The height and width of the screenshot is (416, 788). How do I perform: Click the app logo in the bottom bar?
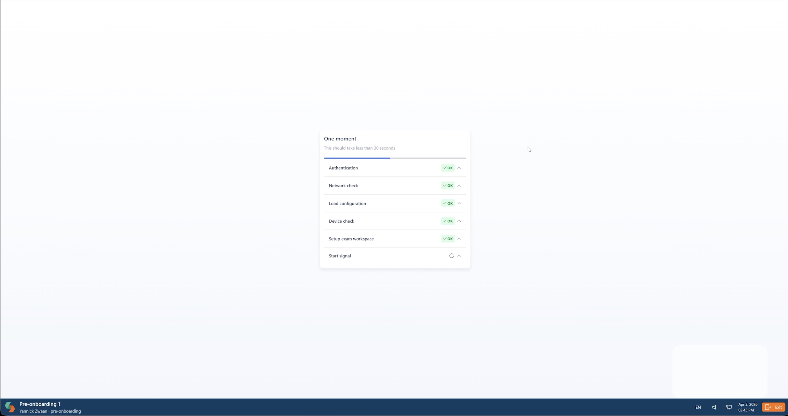pyautogui.click(x=10, y=407)
